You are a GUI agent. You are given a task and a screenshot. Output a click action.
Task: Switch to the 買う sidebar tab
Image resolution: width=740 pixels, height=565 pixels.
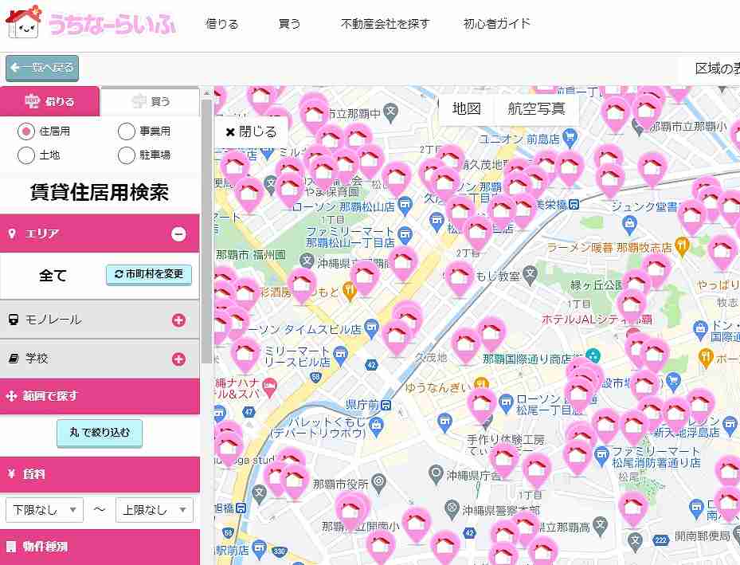coord(150,101)
